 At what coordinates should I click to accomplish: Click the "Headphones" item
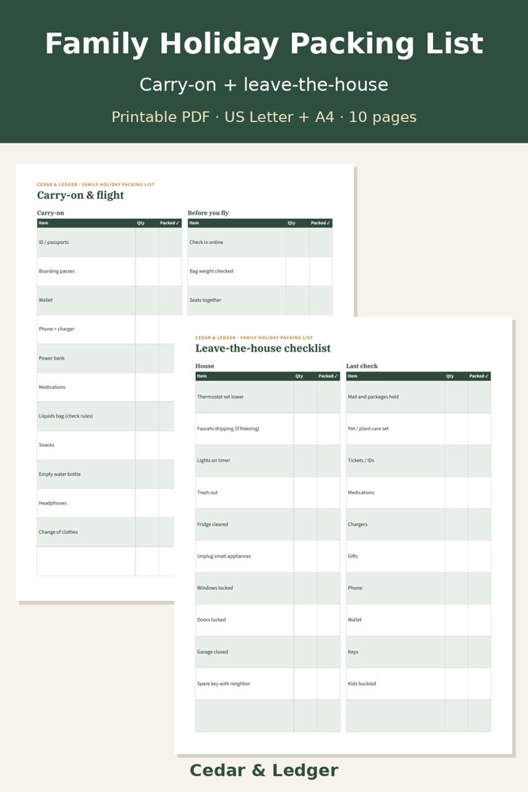click(52, 503)
